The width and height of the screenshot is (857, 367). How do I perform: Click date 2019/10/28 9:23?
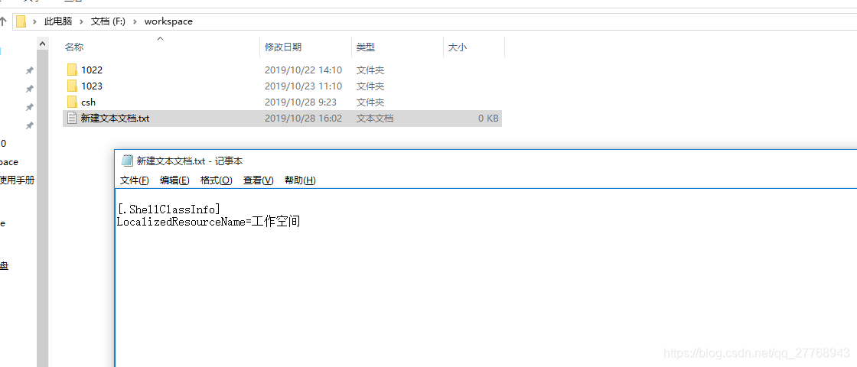pos(301,102)
